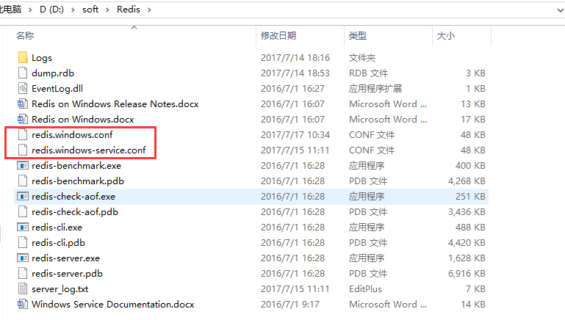This screenshot has height=320, width=565.
Task: Click the RDB 文件 type cell
Action: 368,73
